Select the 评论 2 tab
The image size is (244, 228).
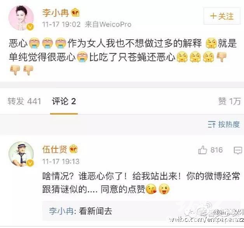(x=64, y=101)
